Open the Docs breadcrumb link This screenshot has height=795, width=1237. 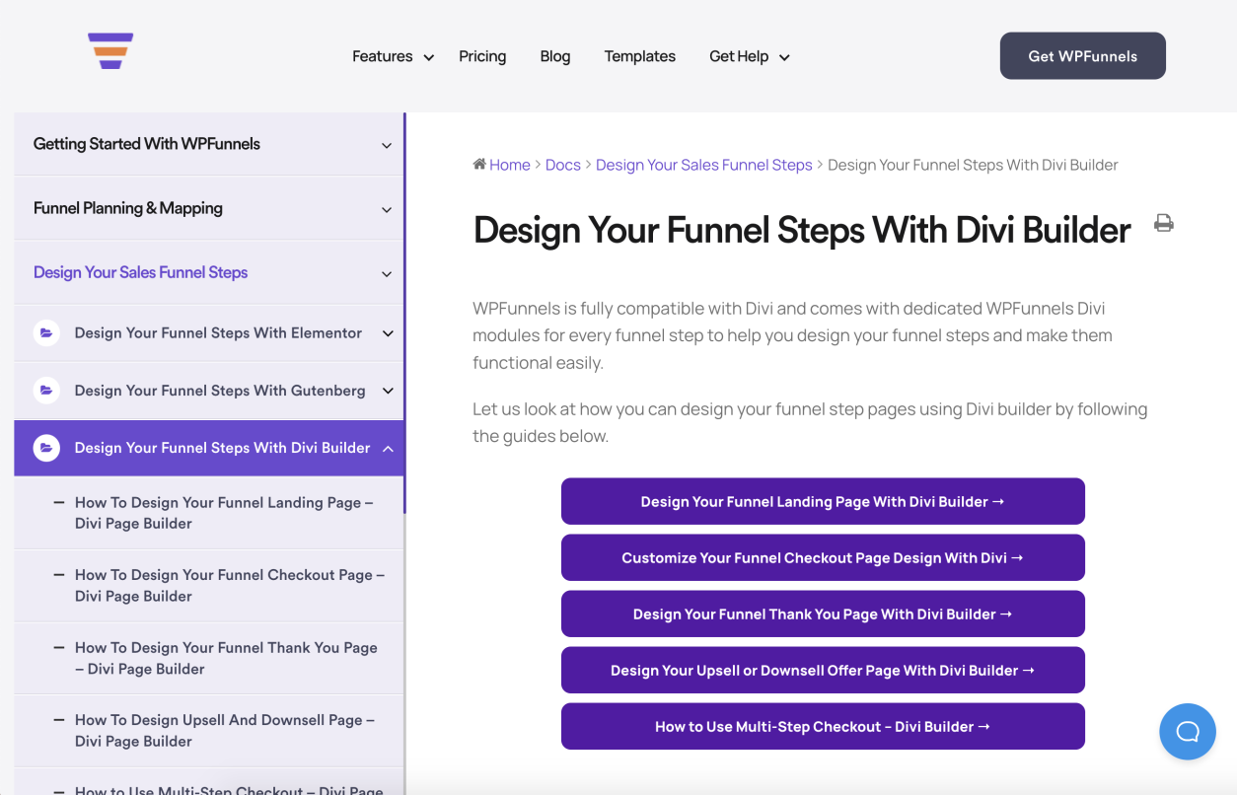pos(562,164)
